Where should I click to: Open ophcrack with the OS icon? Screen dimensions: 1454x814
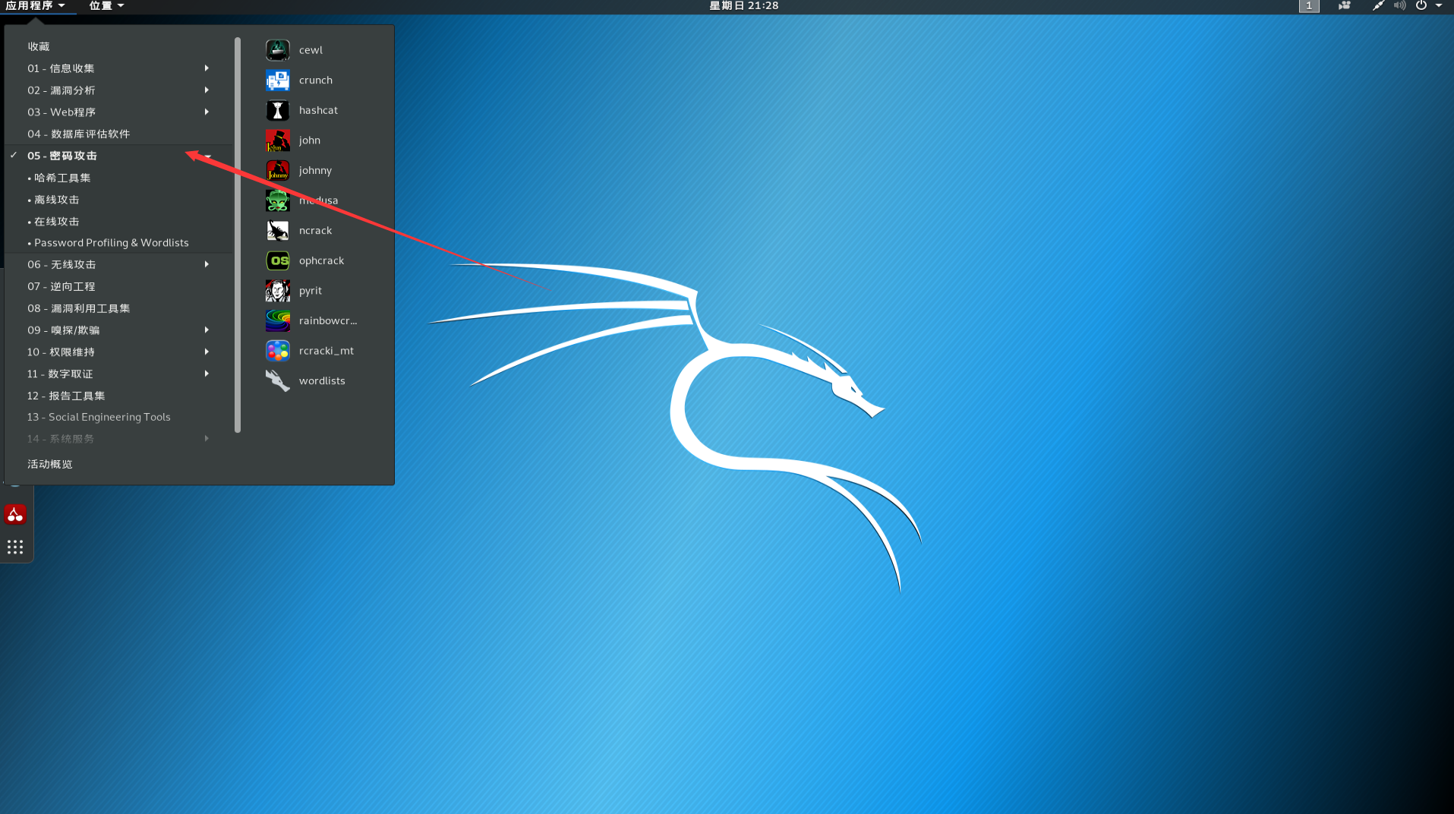coord(277,260)
